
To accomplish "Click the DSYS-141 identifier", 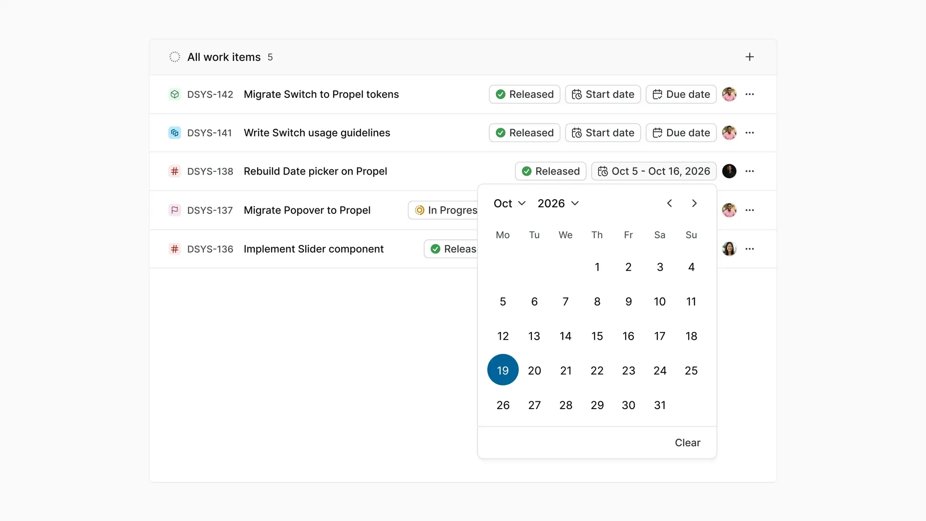I will pos(209,133).
